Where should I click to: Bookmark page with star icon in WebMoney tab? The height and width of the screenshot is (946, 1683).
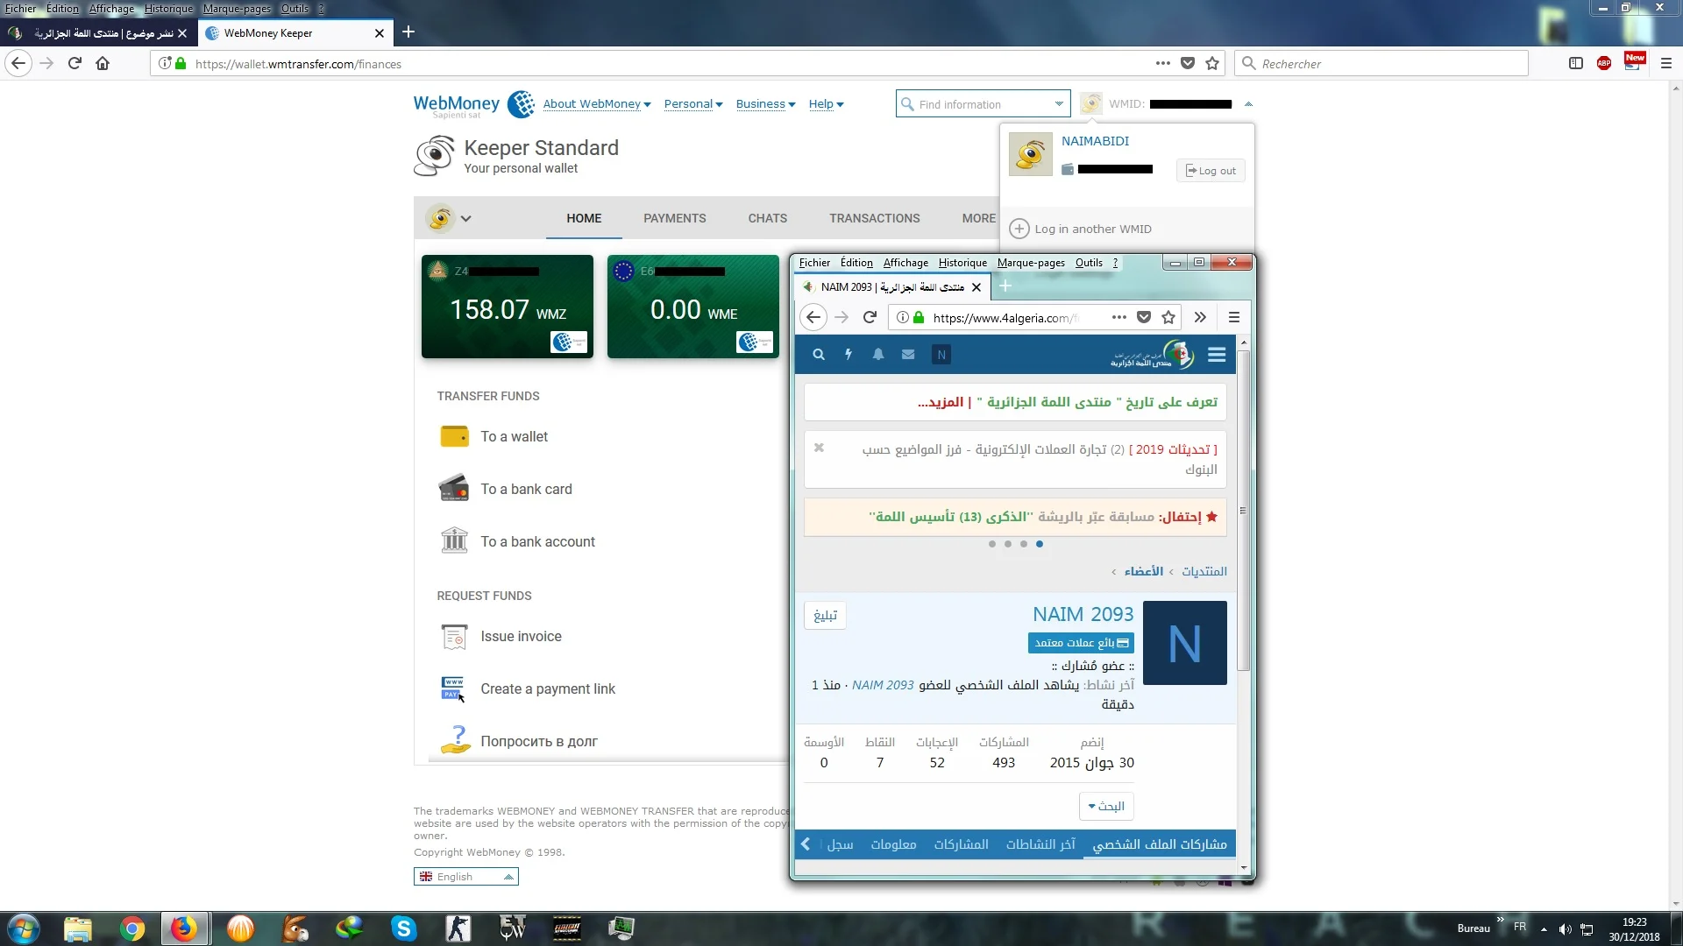click(x=1212, y=63)
